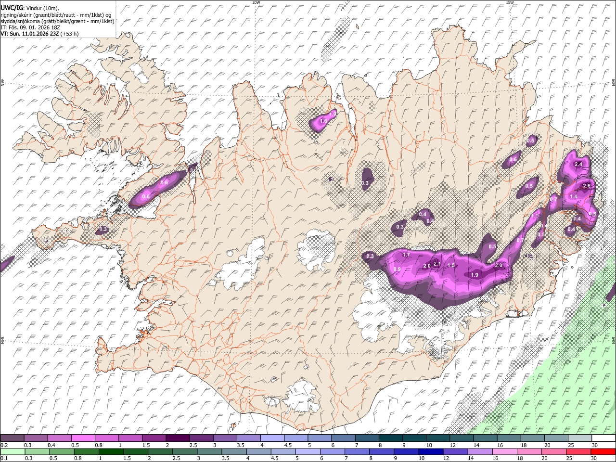Choose the light pink swatch labeled 16 in lower legend
Image resolution: width=616 pixels, height=462 pixels.
504,452
